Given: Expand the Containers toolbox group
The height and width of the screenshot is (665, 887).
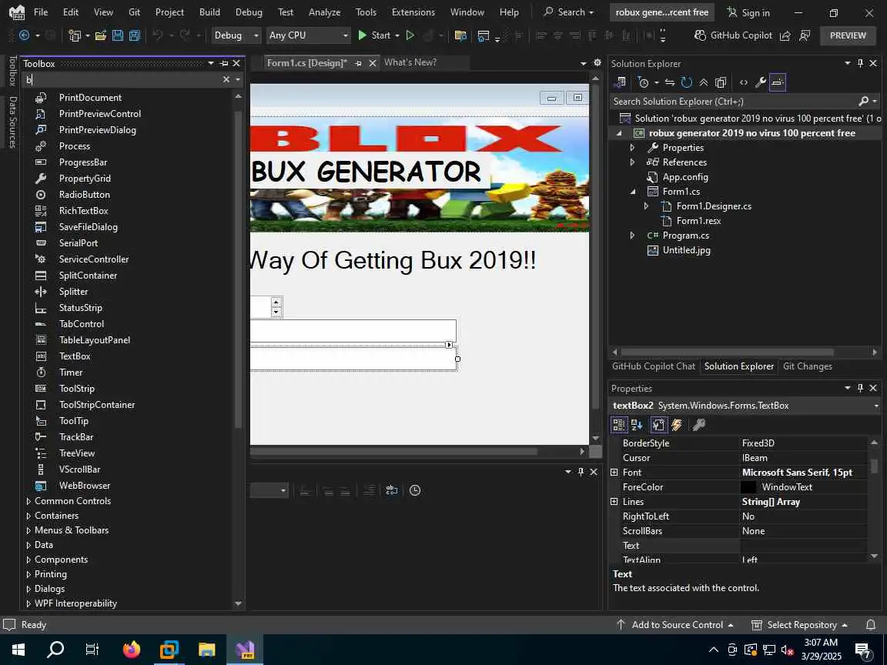Looking at the screenshot, I should click(28, 516).
